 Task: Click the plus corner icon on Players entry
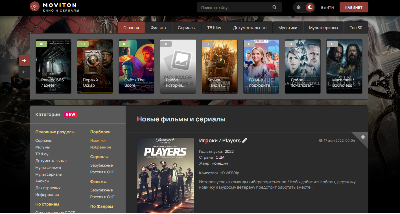pos(363,137)
